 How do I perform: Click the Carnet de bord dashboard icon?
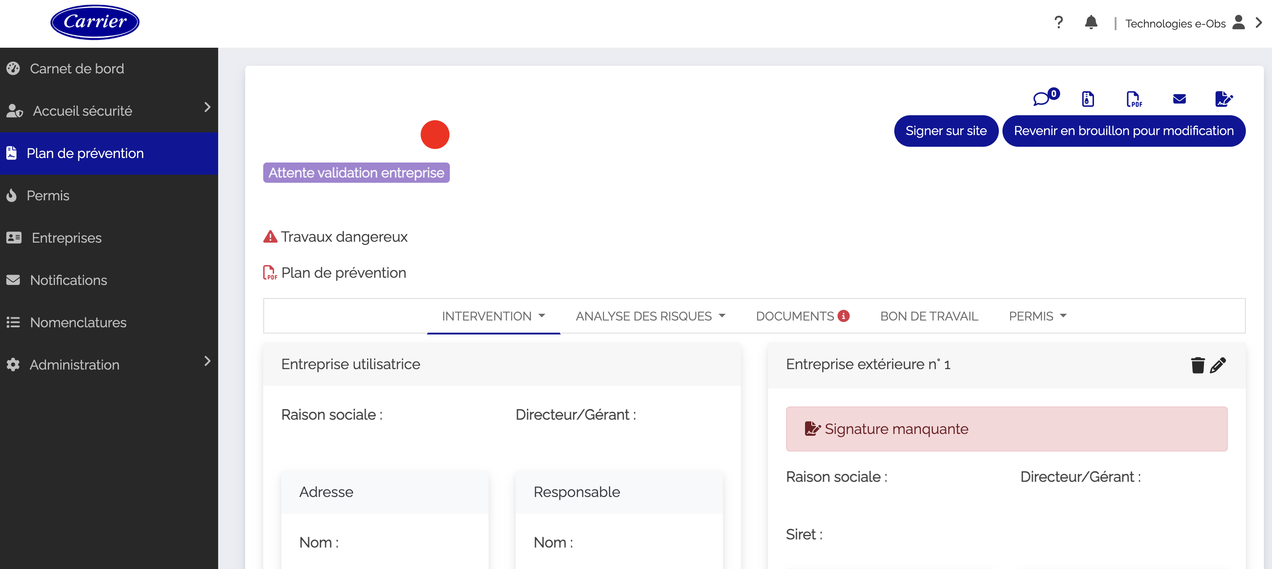14,68
